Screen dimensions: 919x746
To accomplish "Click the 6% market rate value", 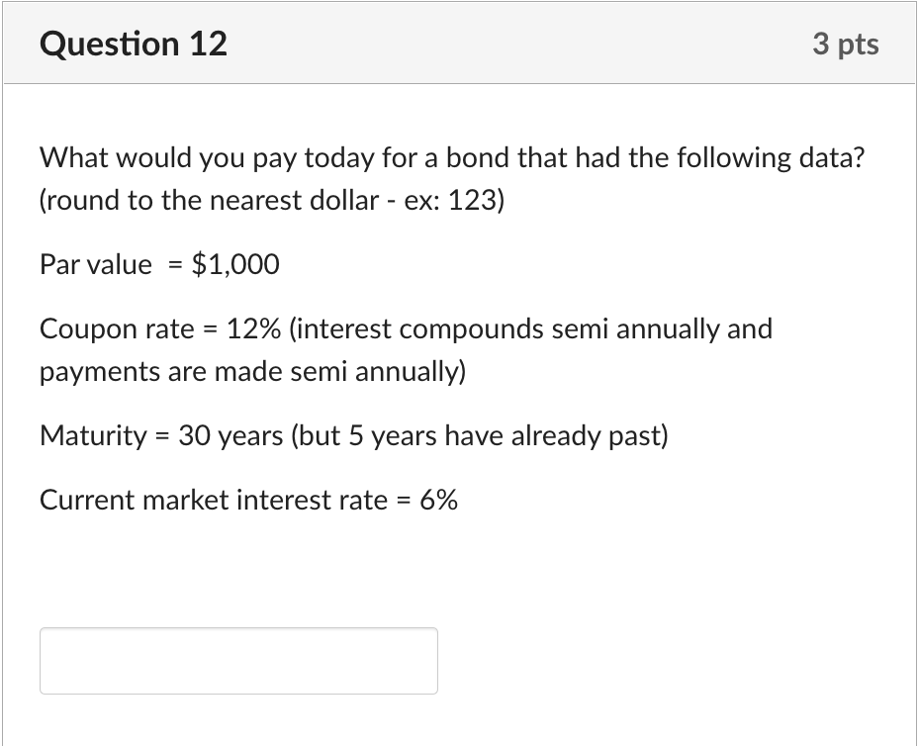I will point(439,501).
